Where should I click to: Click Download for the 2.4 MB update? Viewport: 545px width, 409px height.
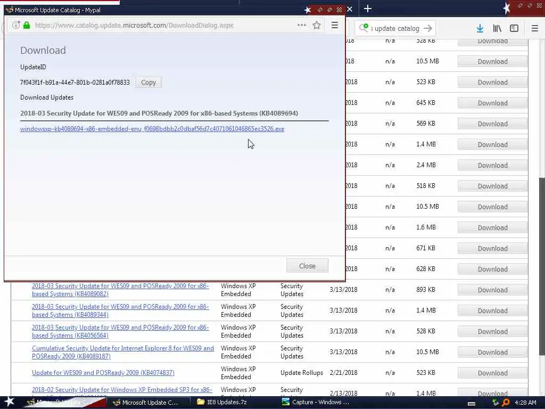492,165
